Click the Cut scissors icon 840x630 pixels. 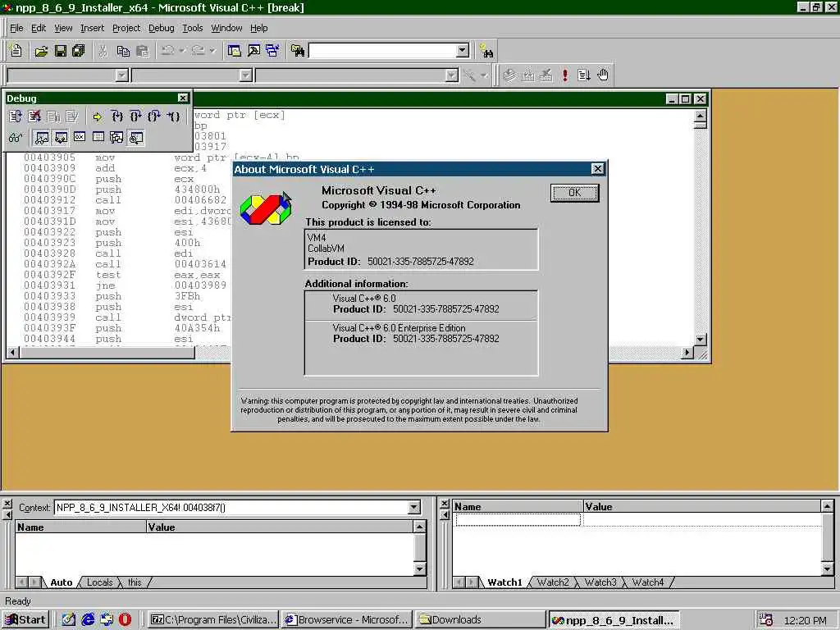[x=103, y=51]
